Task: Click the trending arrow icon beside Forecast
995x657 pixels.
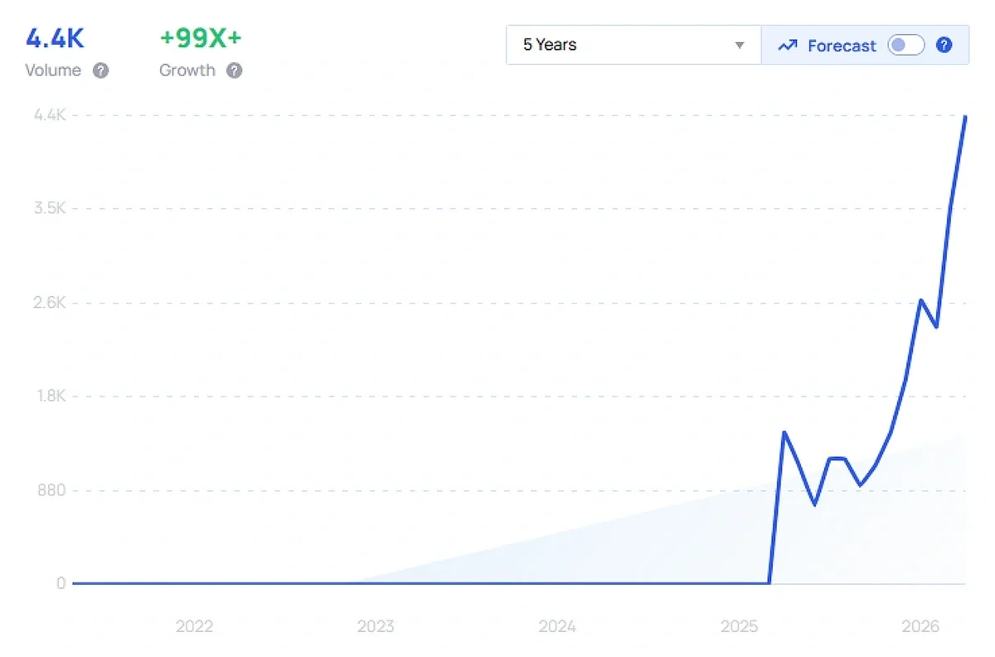Action: point(788,46)
